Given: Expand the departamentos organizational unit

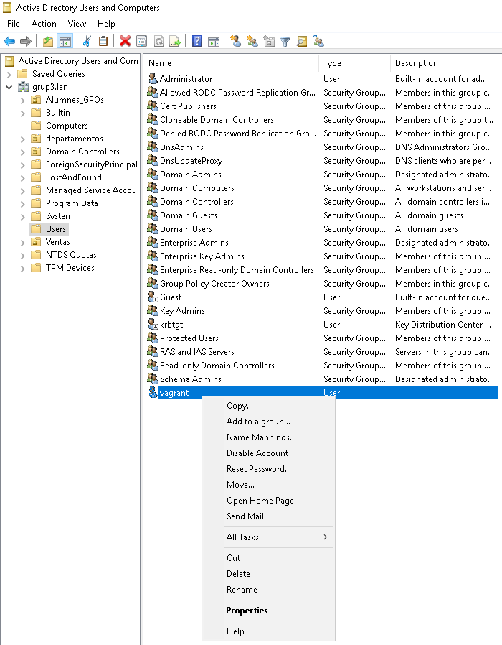Looking at the screenshot, I should coord(22,139).
